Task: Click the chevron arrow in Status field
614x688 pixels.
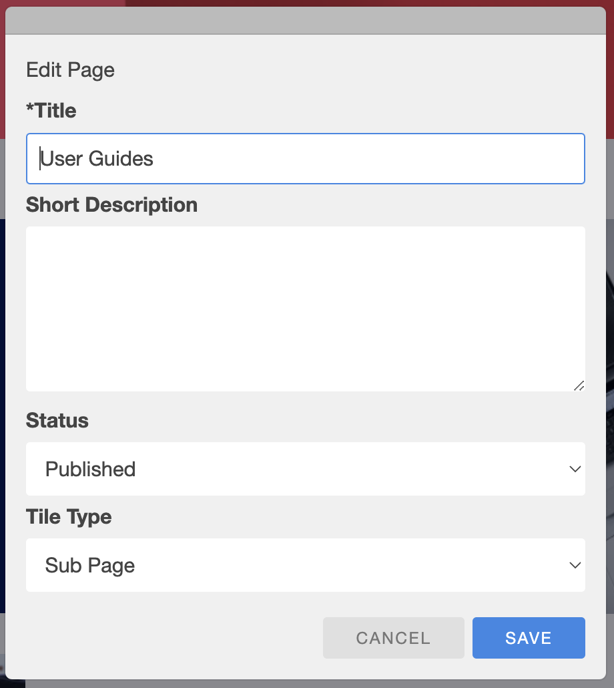Action: pos(575,469)
